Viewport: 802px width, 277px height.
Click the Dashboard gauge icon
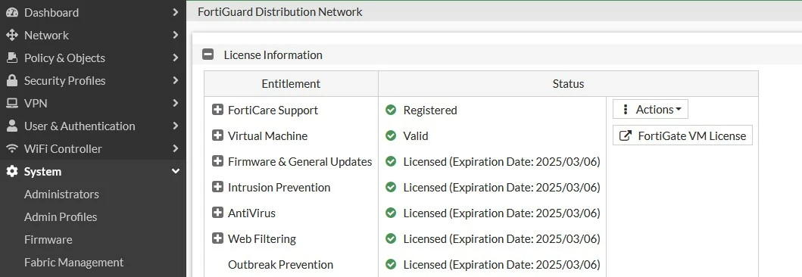click(12, 12)
